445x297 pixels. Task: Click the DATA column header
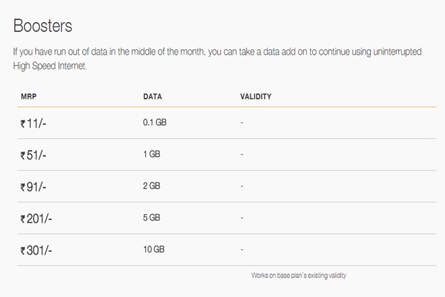pos(152,97)
